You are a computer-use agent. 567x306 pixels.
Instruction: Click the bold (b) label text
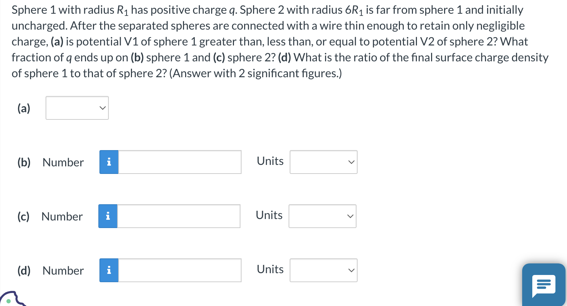[24, 162]
